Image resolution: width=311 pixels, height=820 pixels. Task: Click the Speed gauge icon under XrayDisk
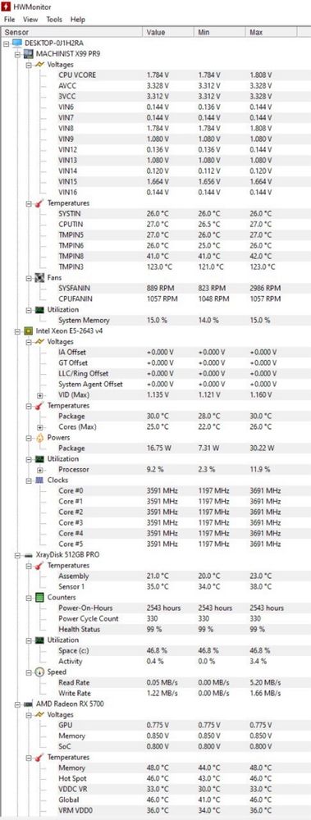(39, 672)
